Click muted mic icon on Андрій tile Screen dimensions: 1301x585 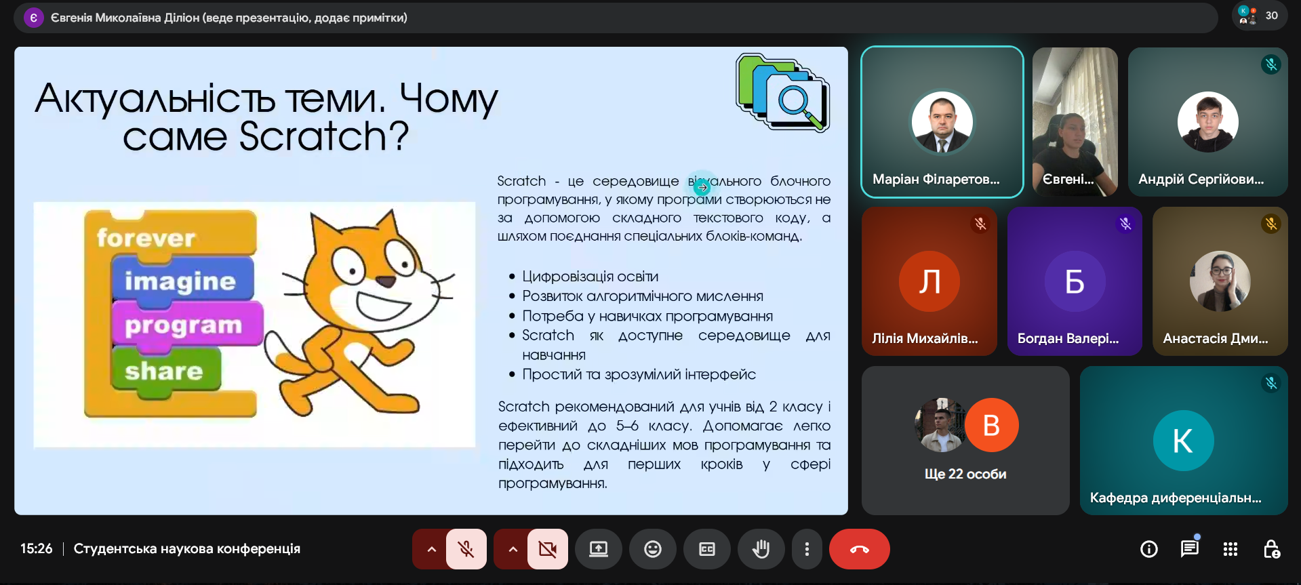1271,64
